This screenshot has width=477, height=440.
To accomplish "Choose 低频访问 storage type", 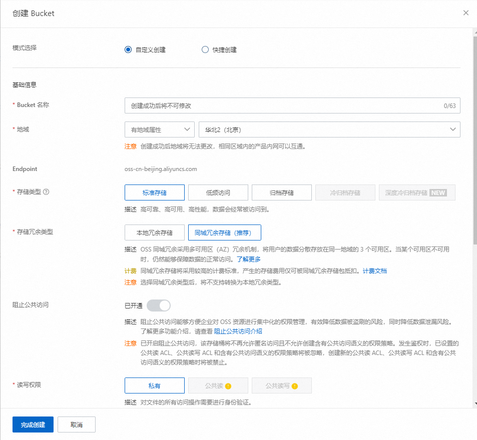I will pos(218,192).
